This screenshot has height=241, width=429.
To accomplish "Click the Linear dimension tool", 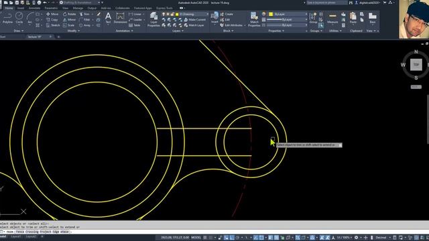I will pyautogui.click(x=135, y=14).
